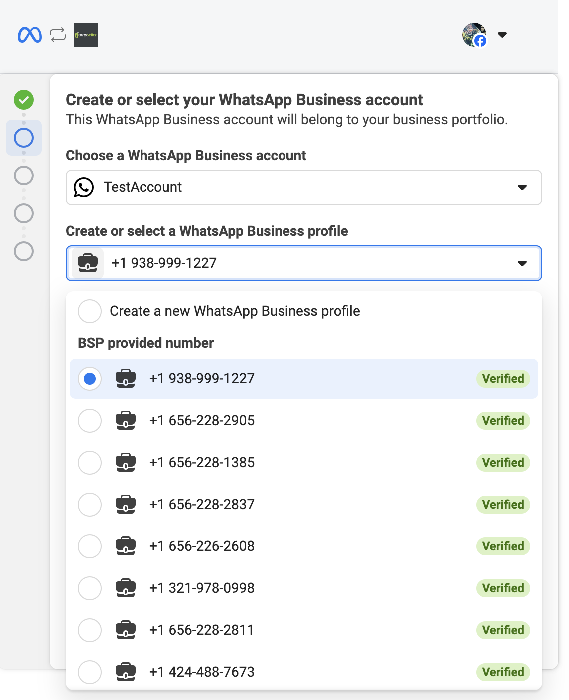This screenshot has height=700, width=569.
Task: Select the current blue step indicator
Action: (x=24, y=138)
